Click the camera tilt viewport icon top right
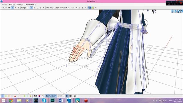Viewport: 183px width, 103px height. (179, 11)
